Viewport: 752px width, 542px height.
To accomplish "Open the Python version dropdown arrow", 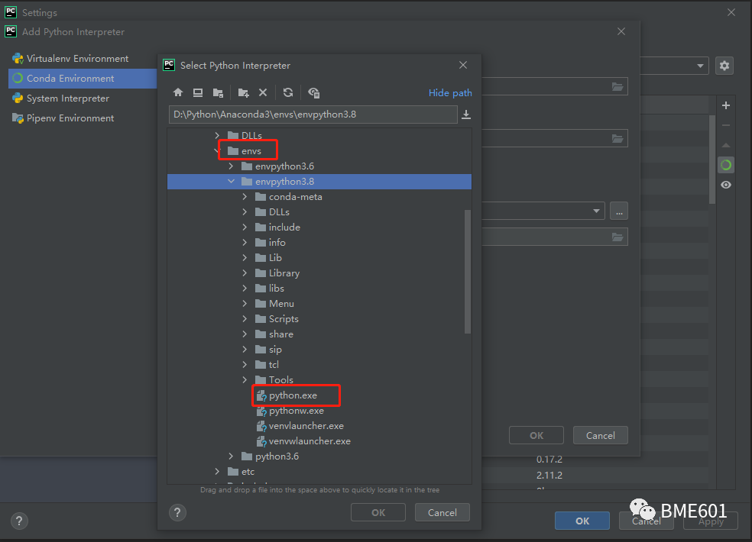I will pyautogui.click(x=596, y=211).
